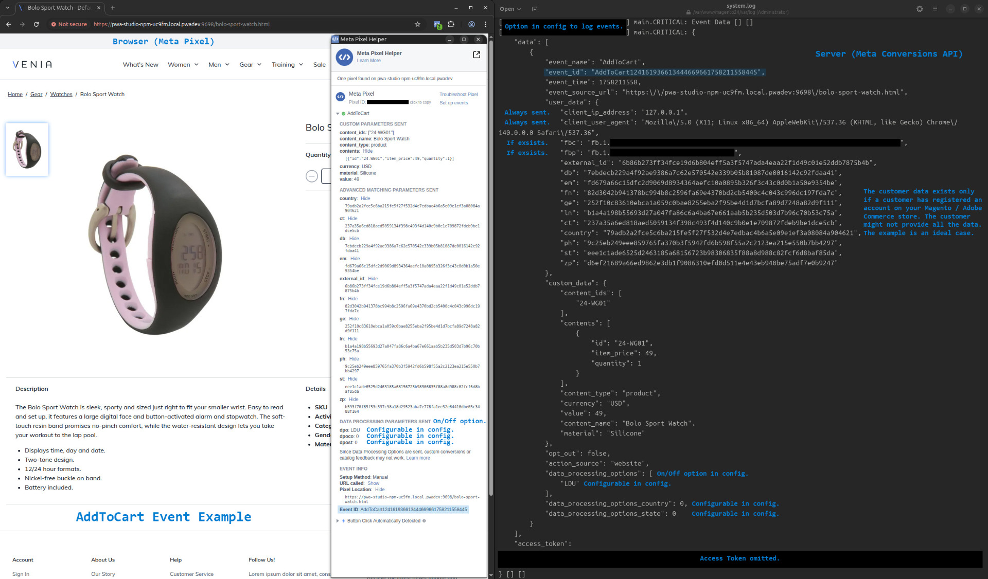The width and height of the screenshot is (988, 579).
Task: Click the Not secure site indicator
Action: tap(69, 24)
